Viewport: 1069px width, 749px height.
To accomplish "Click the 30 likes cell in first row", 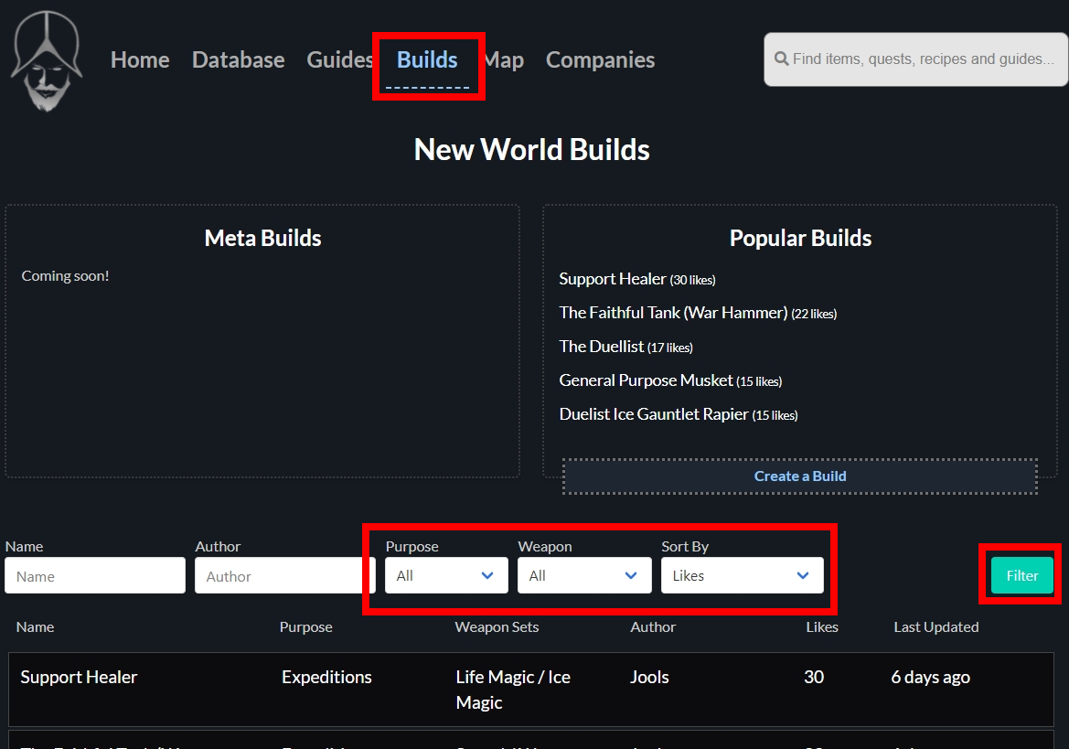I will [x=813, y=677].
